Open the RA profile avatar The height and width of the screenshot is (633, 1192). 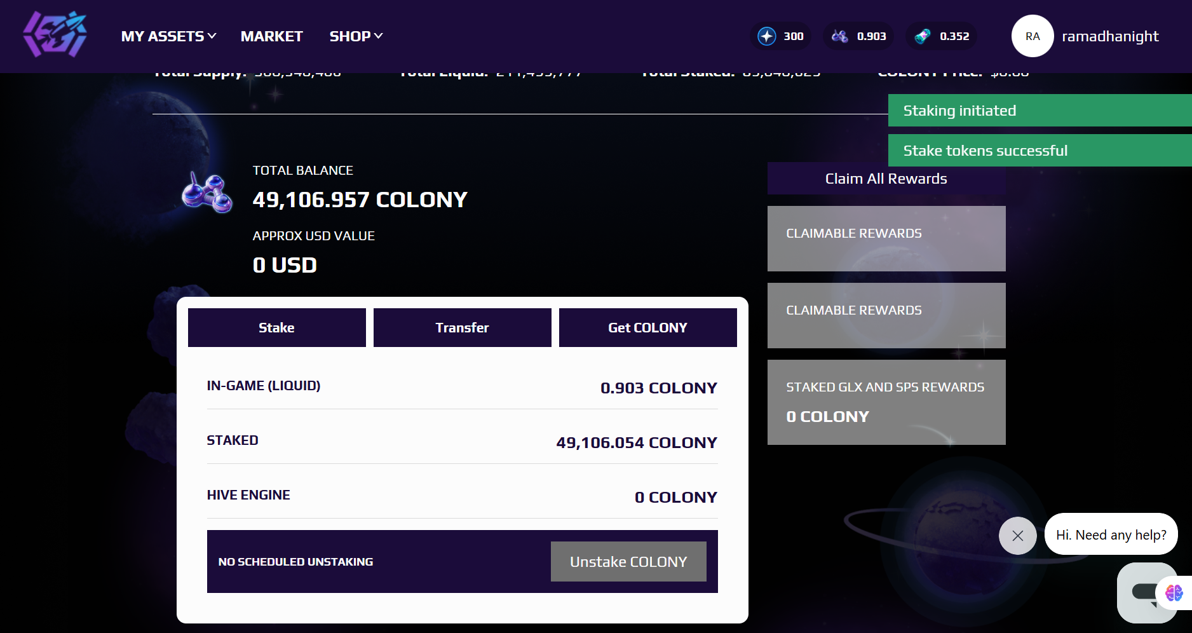pyautogui.click(x=1033, y=36)
